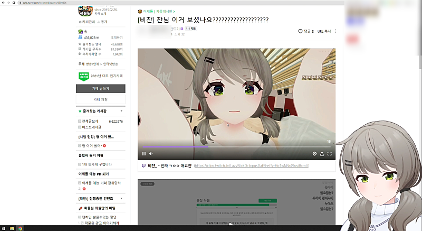Click the comment bubble icon

point(300,31)
